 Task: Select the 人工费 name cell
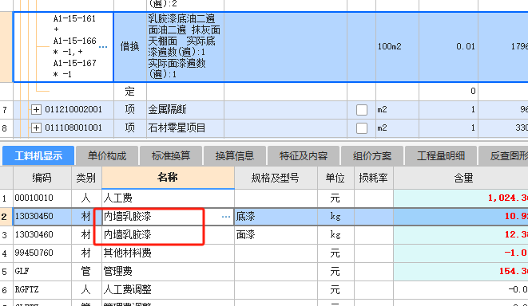[168, 198]
